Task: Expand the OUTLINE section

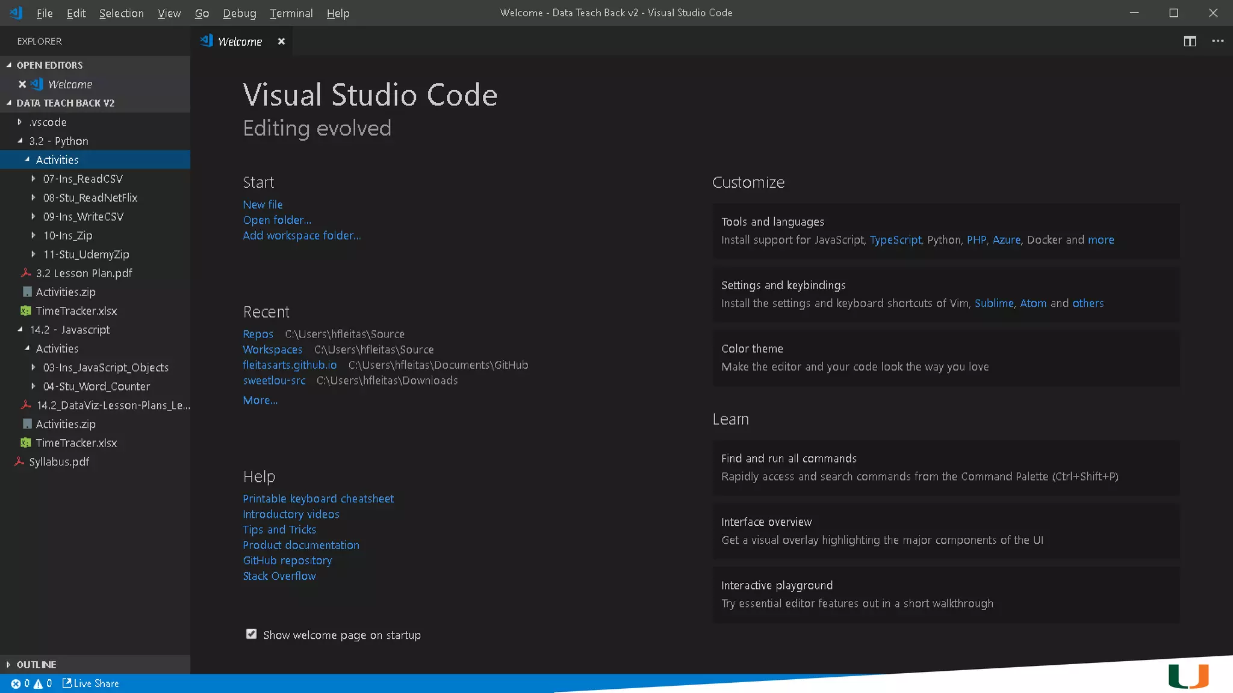Action: click(36, 665)
